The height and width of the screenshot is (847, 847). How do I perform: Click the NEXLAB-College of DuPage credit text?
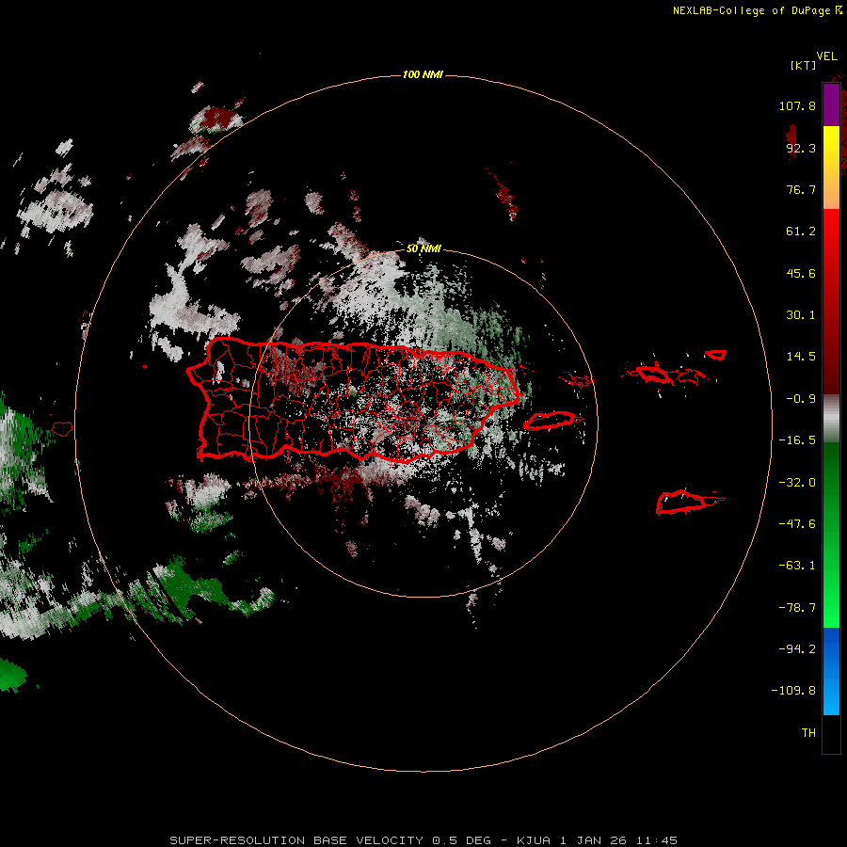click(757, 10)
